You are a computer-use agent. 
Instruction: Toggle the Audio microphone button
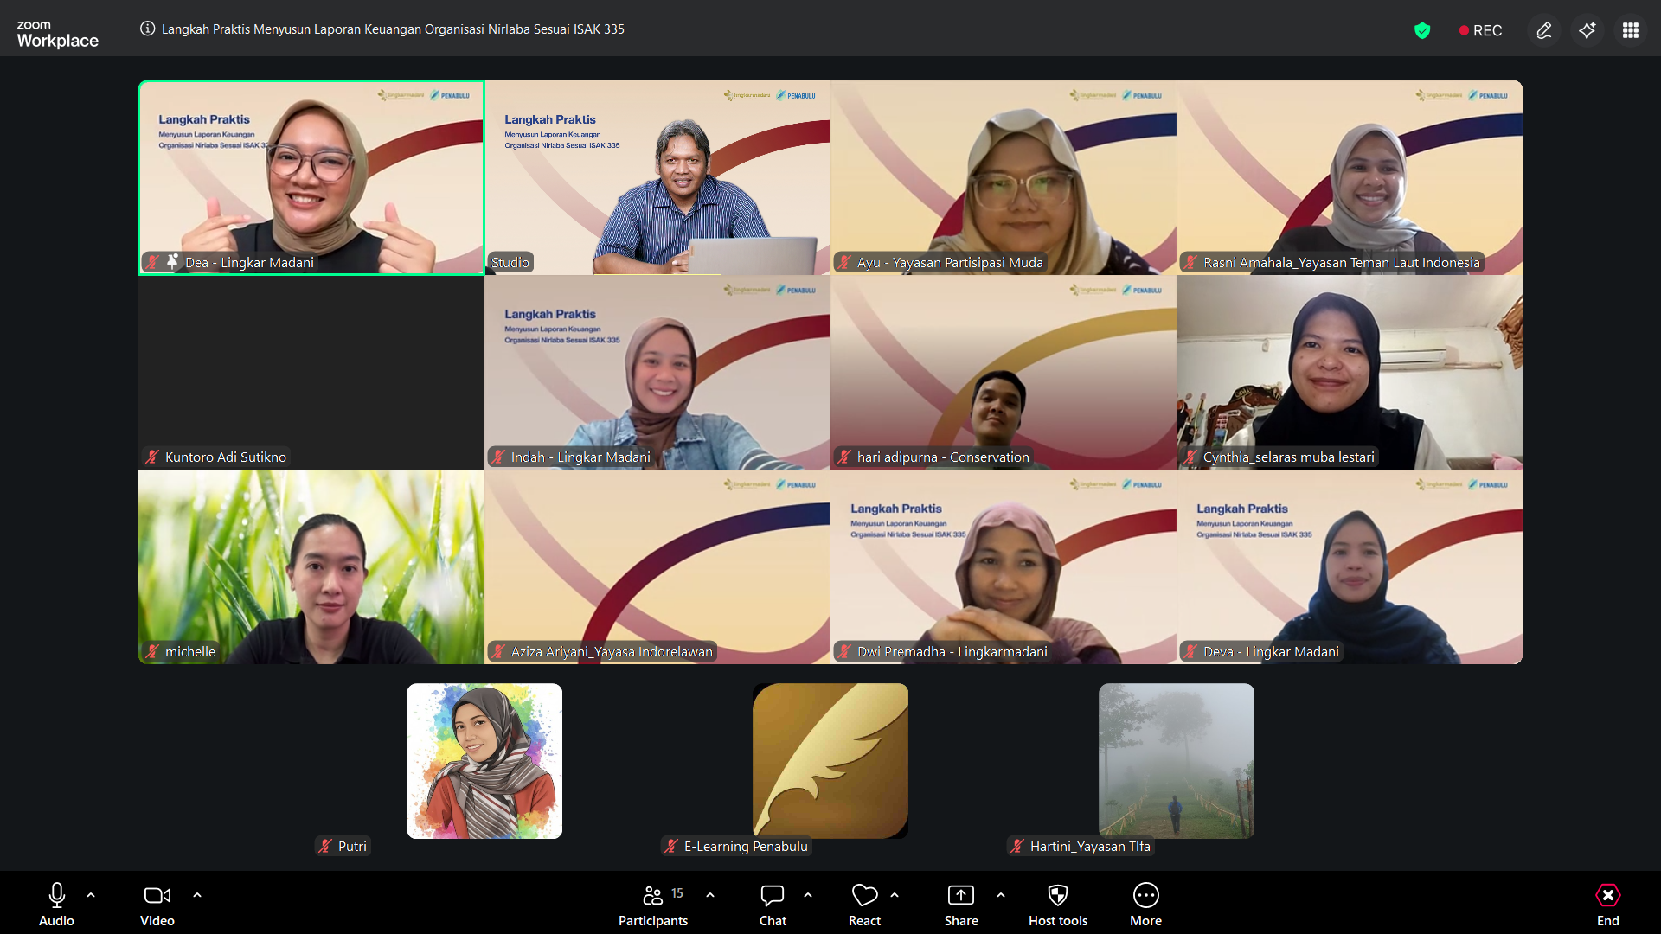[x=57, y=904]
